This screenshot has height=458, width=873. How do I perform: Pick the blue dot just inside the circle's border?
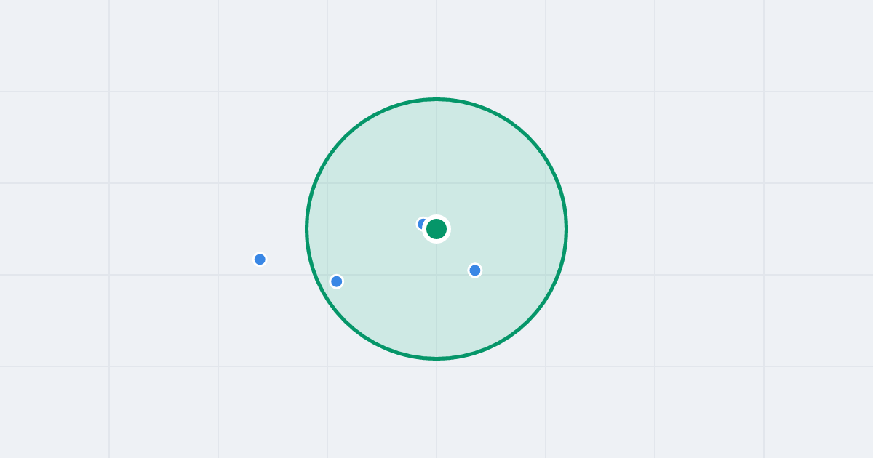coord(336,281)
